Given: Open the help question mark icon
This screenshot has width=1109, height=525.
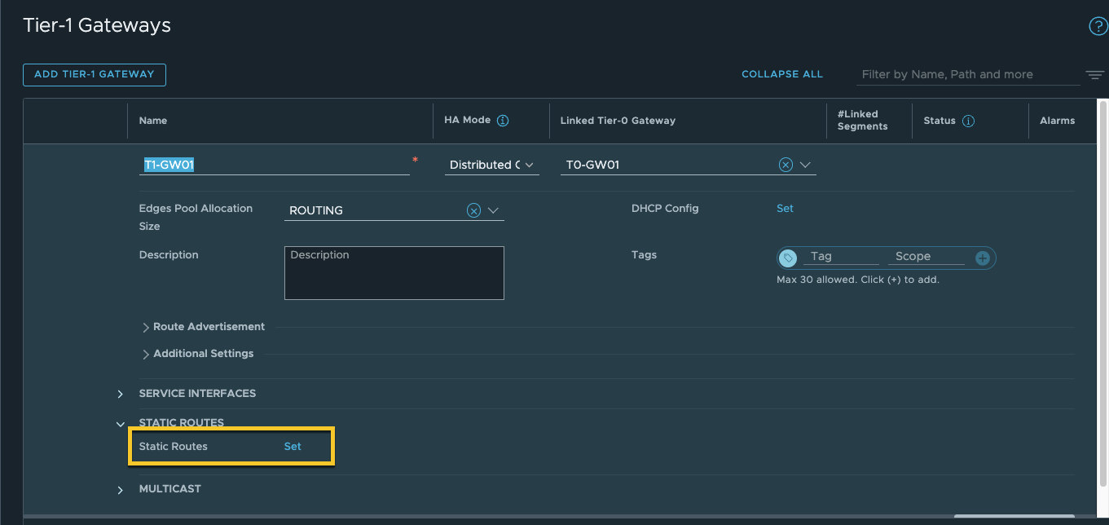Looking at the screenshot, I should 1098,27.
